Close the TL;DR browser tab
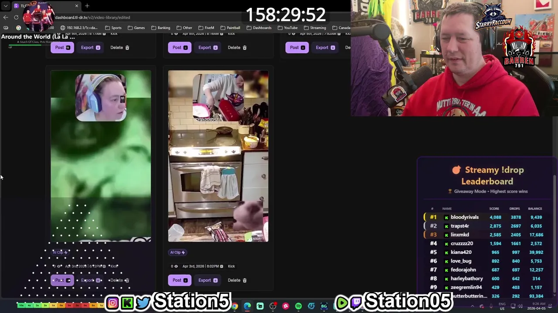This screenshot has width=558, height=313. [77, 6]
